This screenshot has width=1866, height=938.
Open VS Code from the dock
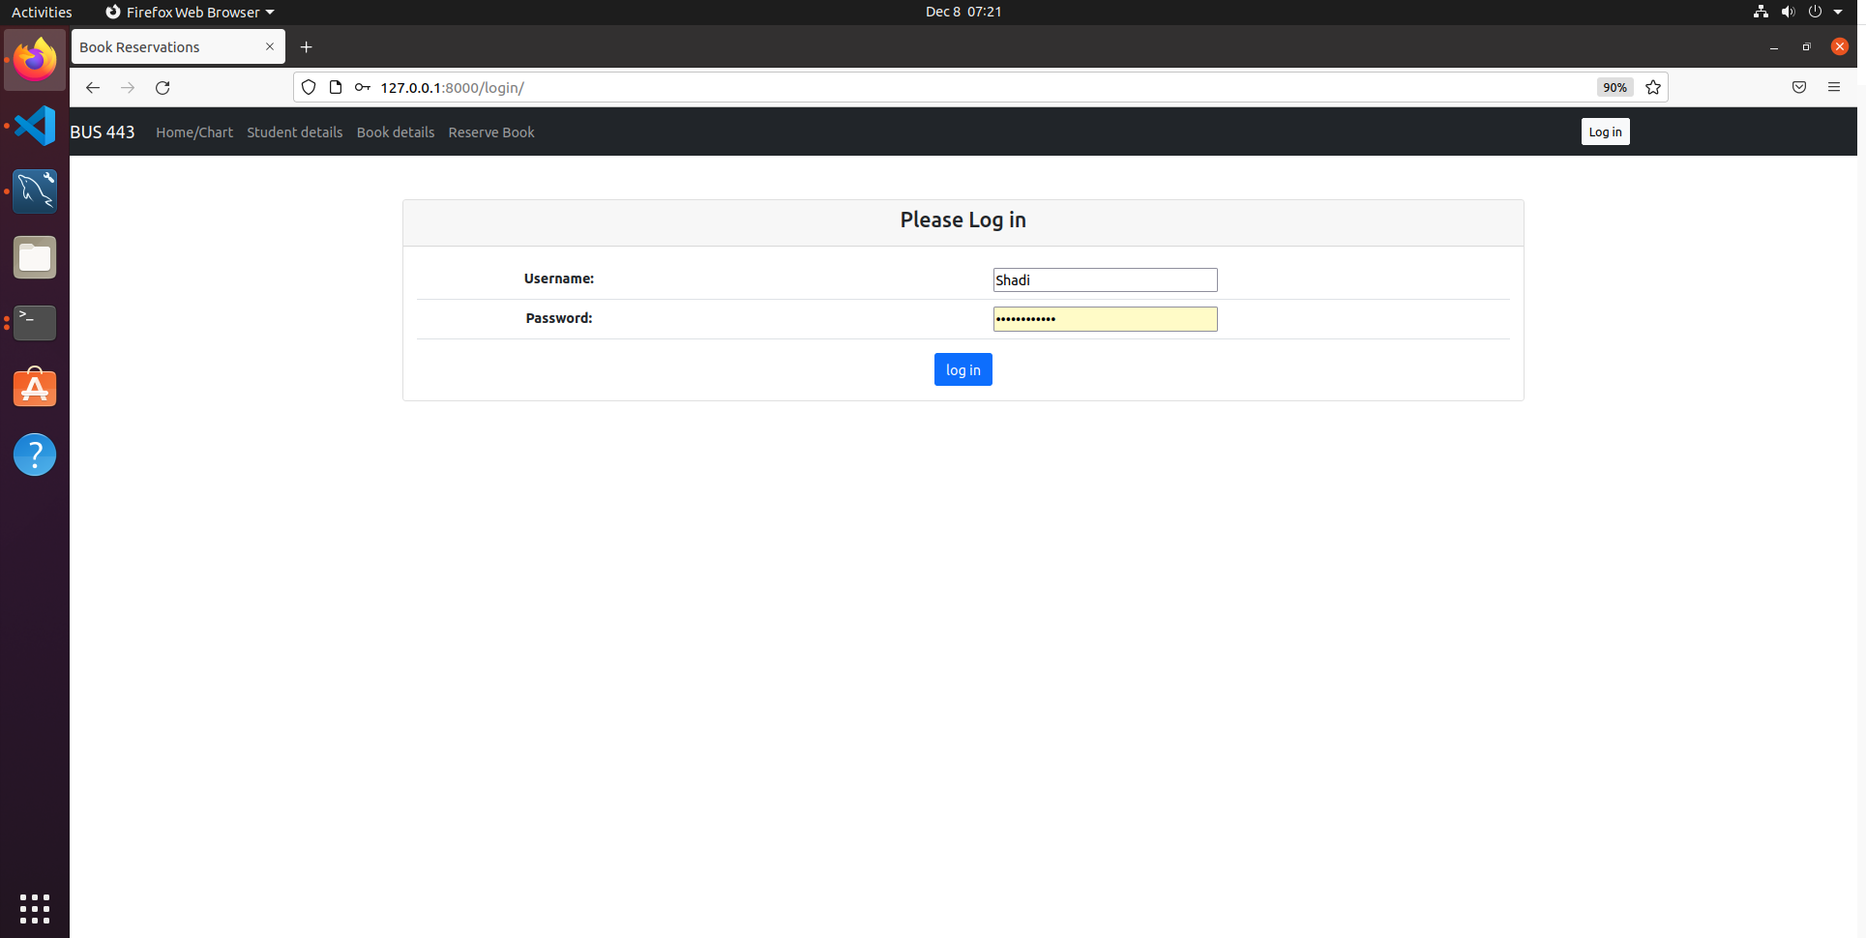point(35,126)
